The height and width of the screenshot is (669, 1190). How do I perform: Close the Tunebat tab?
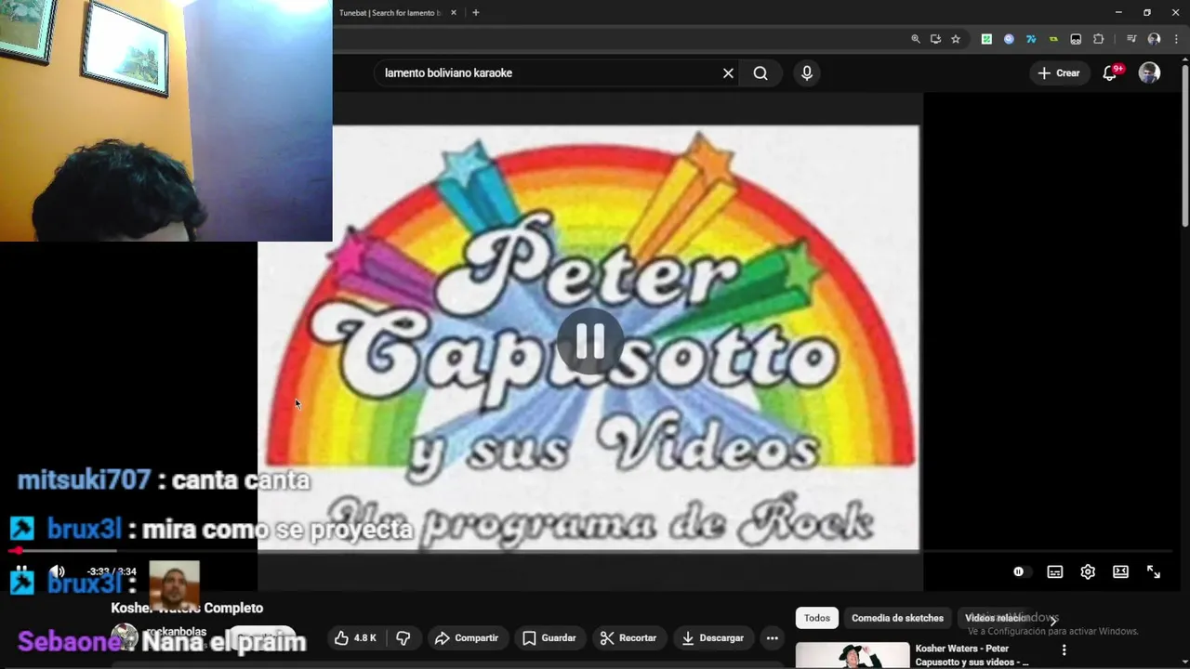(x=454, y=13)
